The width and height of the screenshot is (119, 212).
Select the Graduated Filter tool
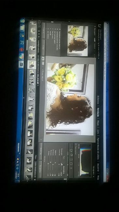71,159
